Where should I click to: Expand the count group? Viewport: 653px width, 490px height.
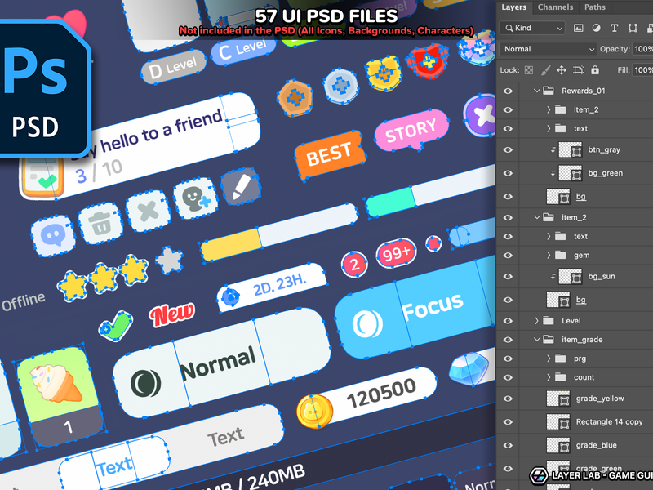[549, 377]
